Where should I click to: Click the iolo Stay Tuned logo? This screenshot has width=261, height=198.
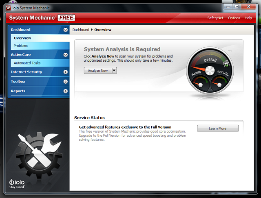(x=17, y=183)
